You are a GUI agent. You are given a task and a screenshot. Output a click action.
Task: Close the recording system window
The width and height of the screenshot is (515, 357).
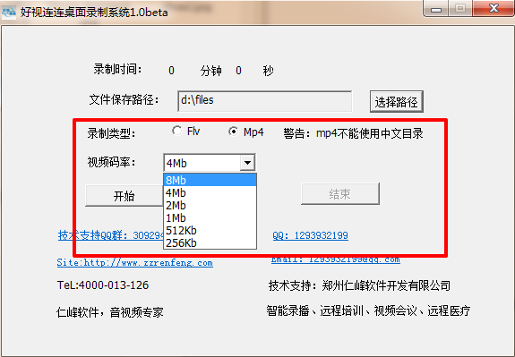[494, 9]
